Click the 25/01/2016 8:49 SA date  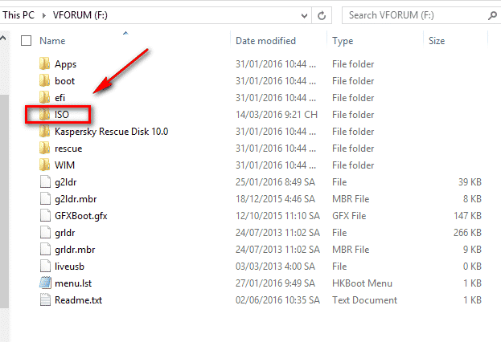(275, 182)
